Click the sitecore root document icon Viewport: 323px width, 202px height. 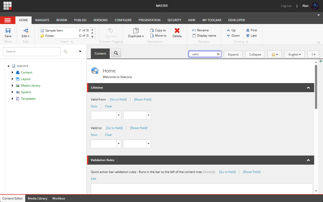(14, 66)
